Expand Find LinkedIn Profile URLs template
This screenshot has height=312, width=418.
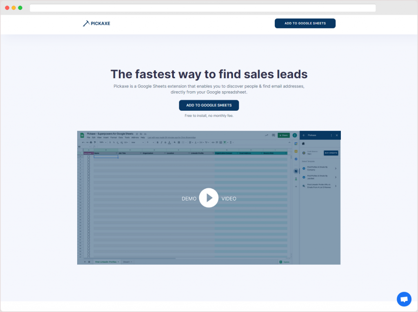click(x=336, y=186)
